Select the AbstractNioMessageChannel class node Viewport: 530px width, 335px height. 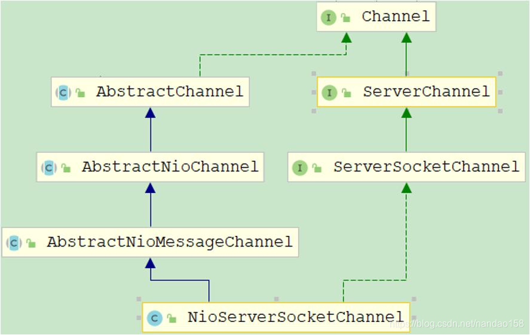pyautogui.click(x=150, y=242)
